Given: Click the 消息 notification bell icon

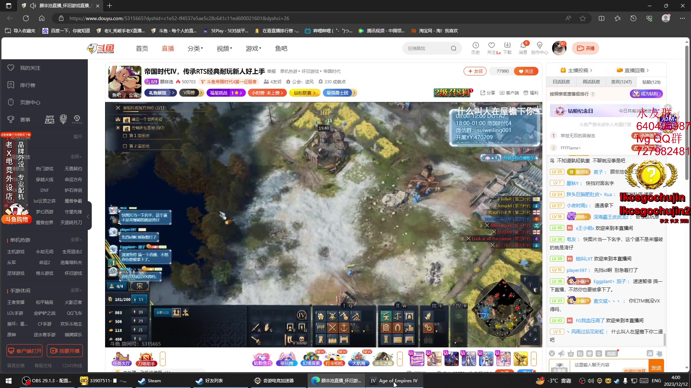Looking at the screenshot, I should coord(523,46).
